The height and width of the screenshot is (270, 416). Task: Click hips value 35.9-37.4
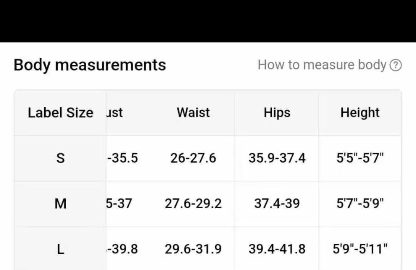pos(277,158)
